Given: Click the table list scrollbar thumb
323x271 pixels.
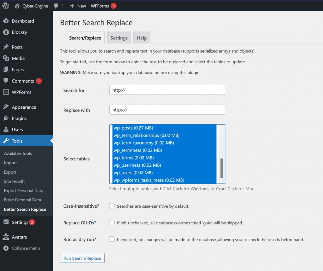Looking at the screenshot, I should pyautogui.click(x=222, y=168).
